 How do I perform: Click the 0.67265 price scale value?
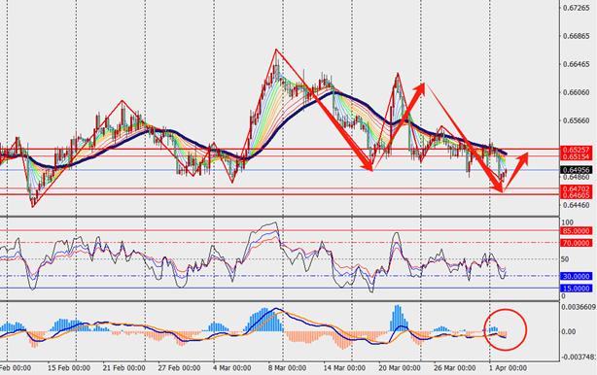[x=577, y=8]
